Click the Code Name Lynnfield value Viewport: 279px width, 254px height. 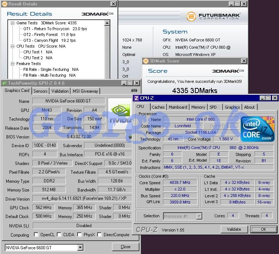(183, 126)
